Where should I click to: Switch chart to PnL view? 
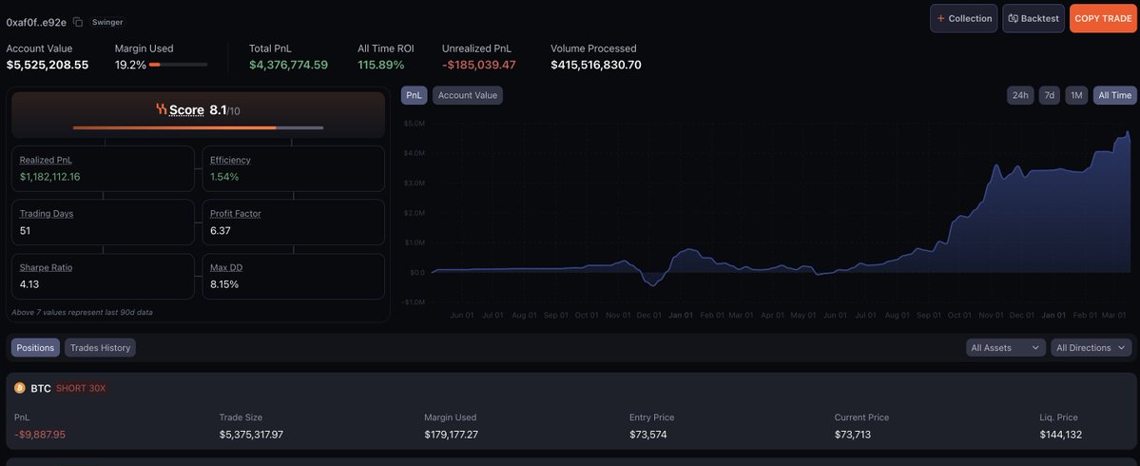click(414, 95)
